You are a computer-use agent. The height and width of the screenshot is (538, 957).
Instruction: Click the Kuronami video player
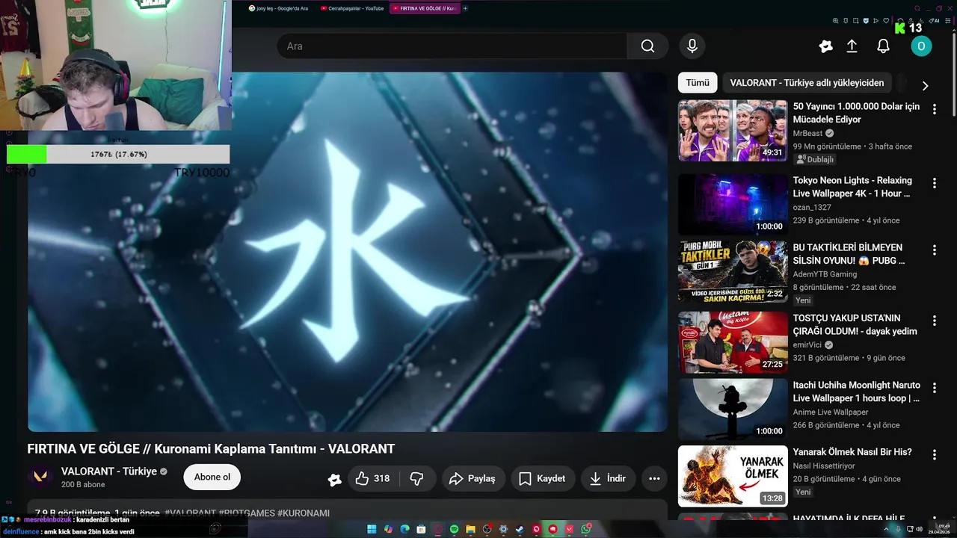348,252
